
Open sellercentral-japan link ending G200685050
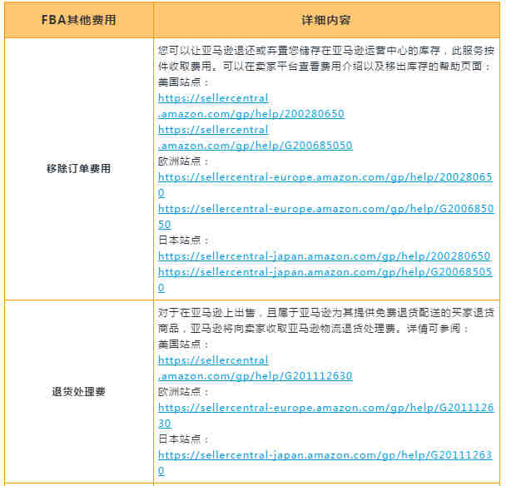325,280
